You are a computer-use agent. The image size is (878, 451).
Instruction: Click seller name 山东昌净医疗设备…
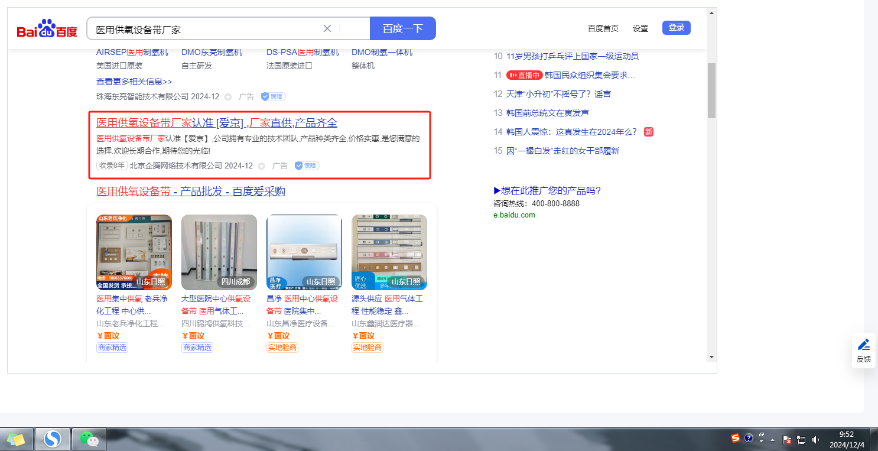[x=300, y=324]
